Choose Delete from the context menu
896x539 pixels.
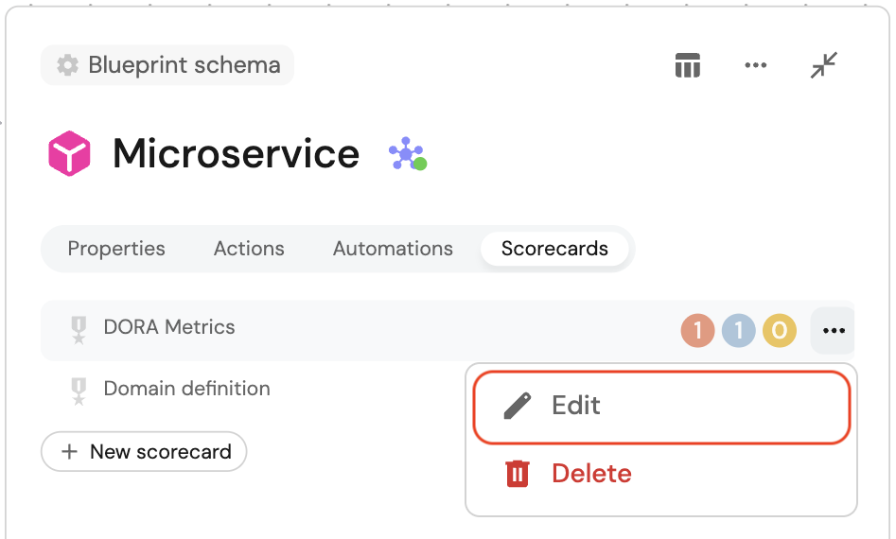[591, 473]
